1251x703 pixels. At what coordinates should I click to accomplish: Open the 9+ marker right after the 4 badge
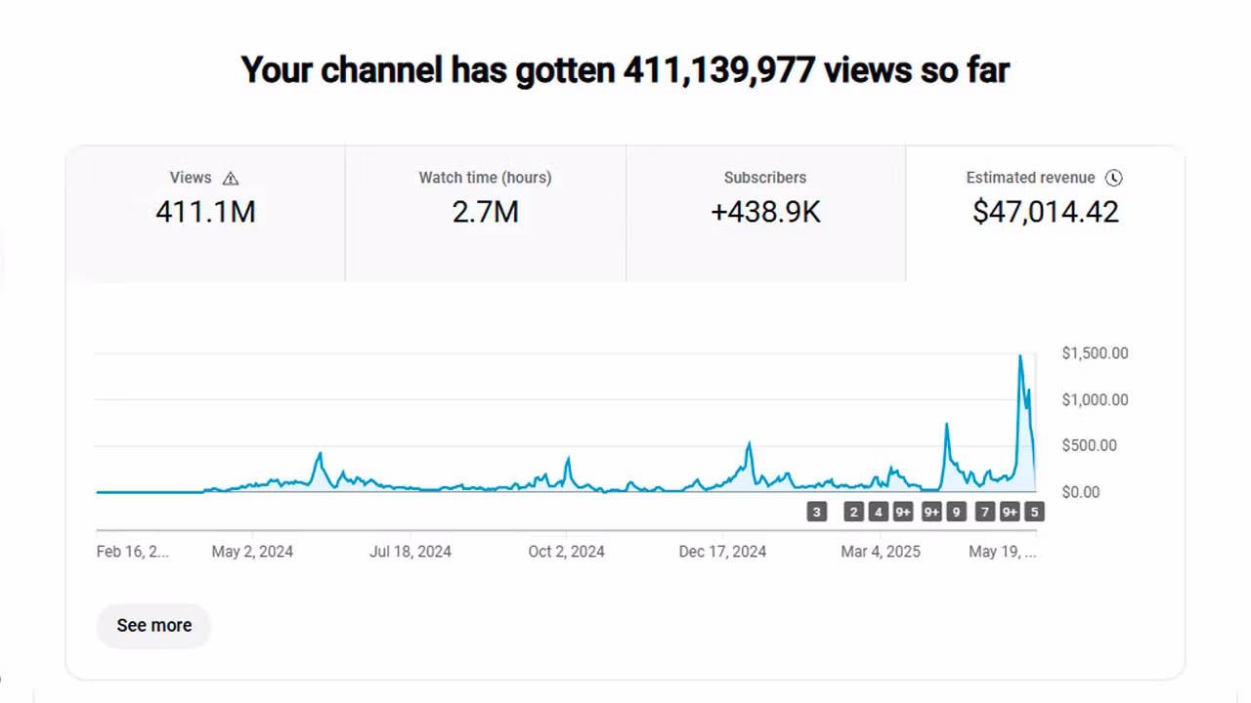(903, 512)
